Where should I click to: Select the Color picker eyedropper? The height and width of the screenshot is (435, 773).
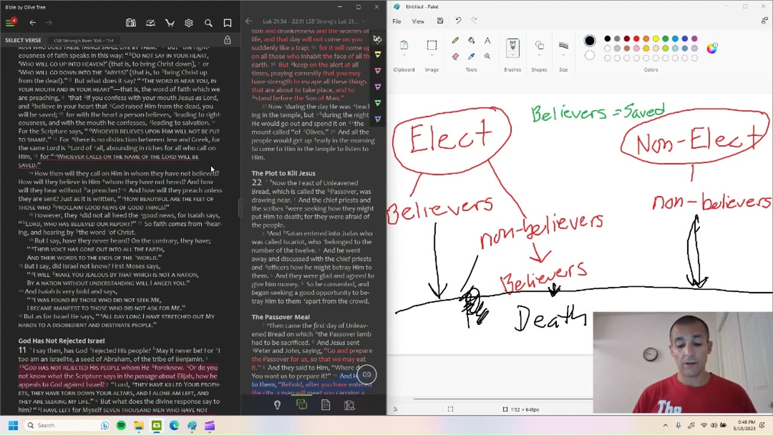coord(471,56)
